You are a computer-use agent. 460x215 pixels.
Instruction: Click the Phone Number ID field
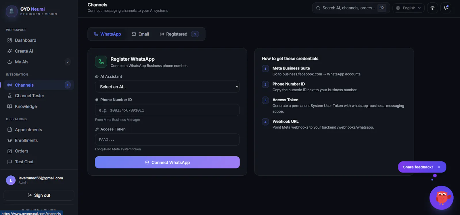click(167, 110)
